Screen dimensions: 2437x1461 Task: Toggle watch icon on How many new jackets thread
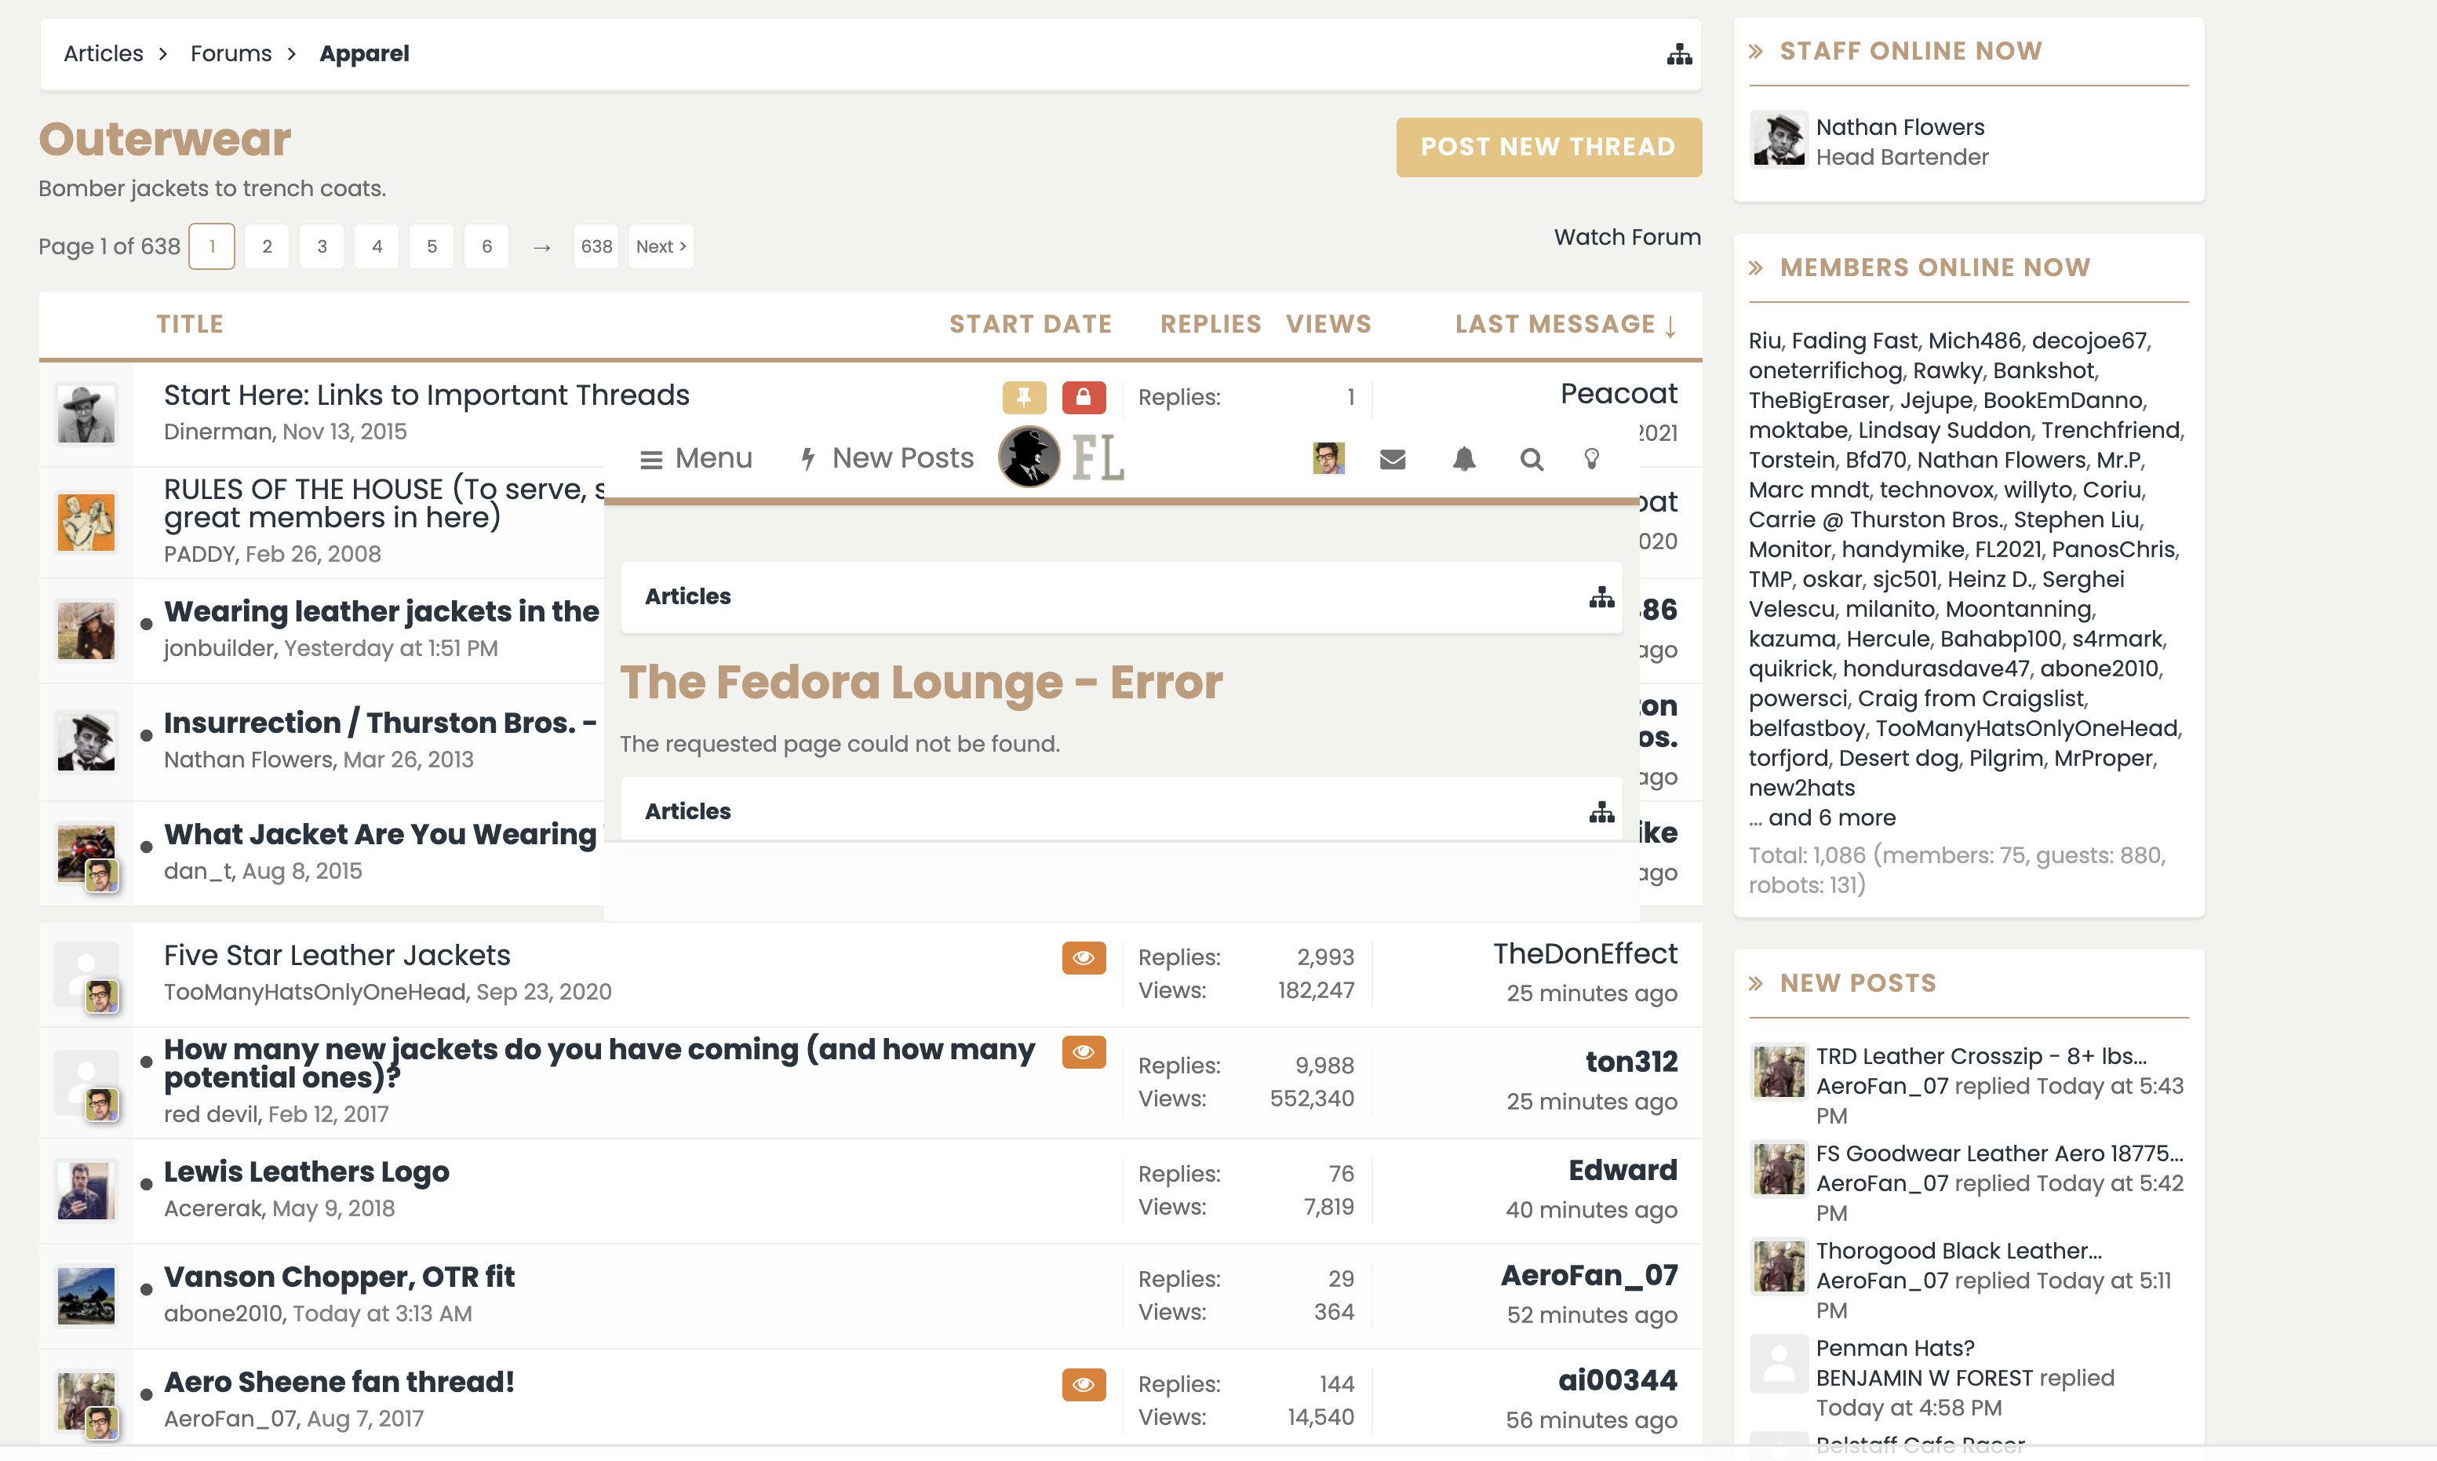[1083, 1051]
